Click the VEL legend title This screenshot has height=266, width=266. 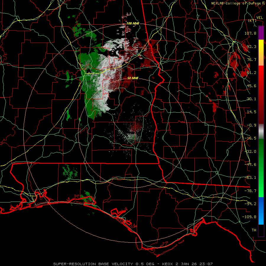pyautogui.click(x=260, y=17)
